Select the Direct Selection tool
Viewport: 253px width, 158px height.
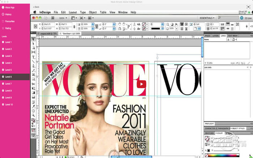click(x=33, y=44)
